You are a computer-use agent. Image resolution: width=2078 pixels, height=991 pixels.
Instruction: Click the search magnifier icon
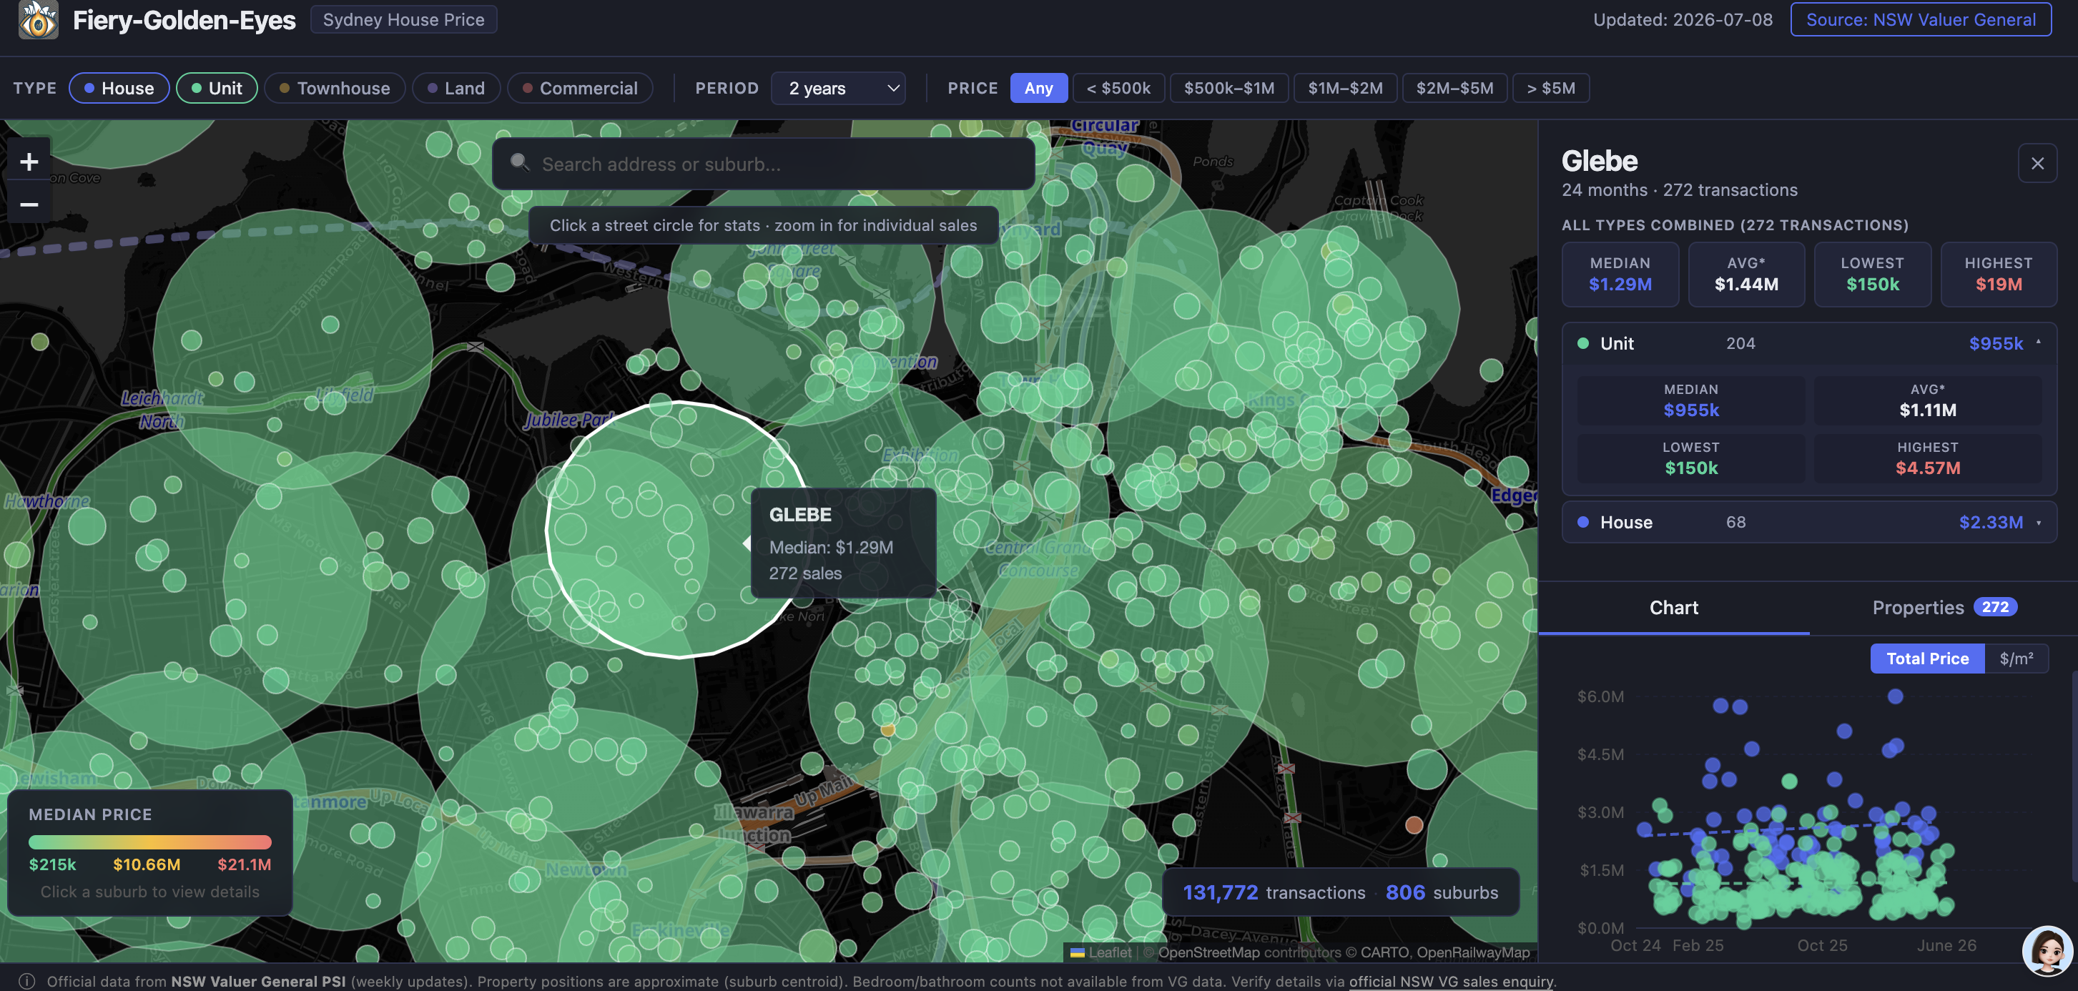pos(521,163)
